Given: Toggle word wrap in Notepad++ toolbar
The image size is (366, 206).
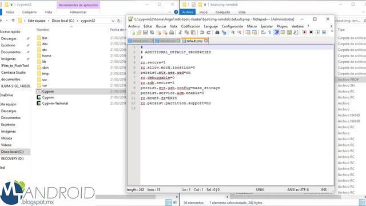Looking at the screenshot, I should (x=263, y=33).
